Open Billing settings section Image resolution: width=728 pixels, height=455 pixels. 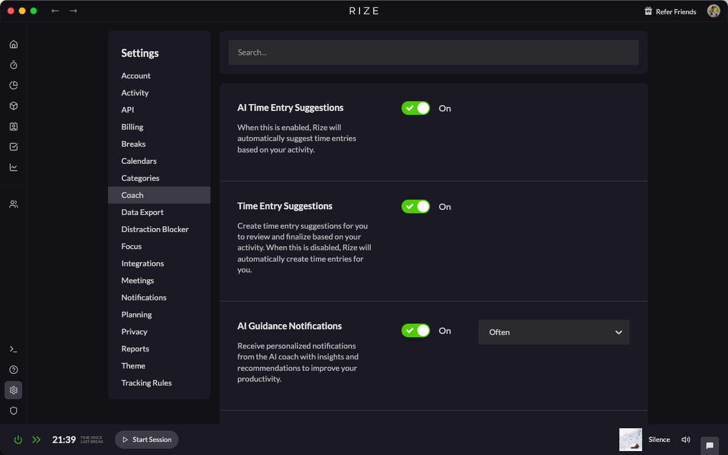coord(159,127)
